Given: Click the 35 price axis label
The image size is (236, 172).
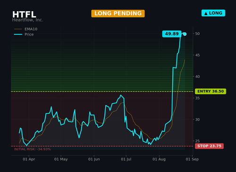Looking at the screenshot, I should coord(197,98).
